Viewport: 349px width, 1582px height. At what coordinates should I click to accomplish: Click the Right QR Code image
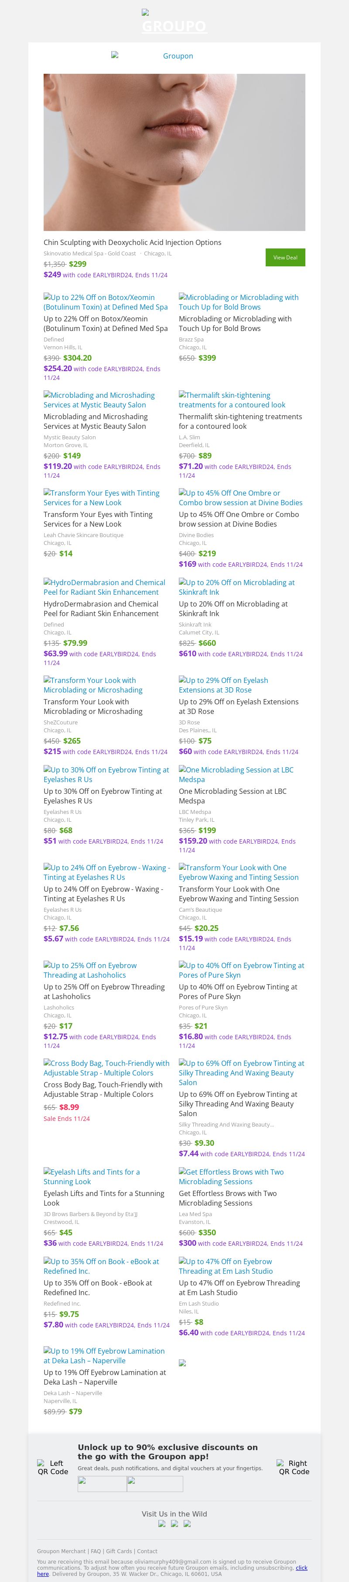pos(294,1467)
